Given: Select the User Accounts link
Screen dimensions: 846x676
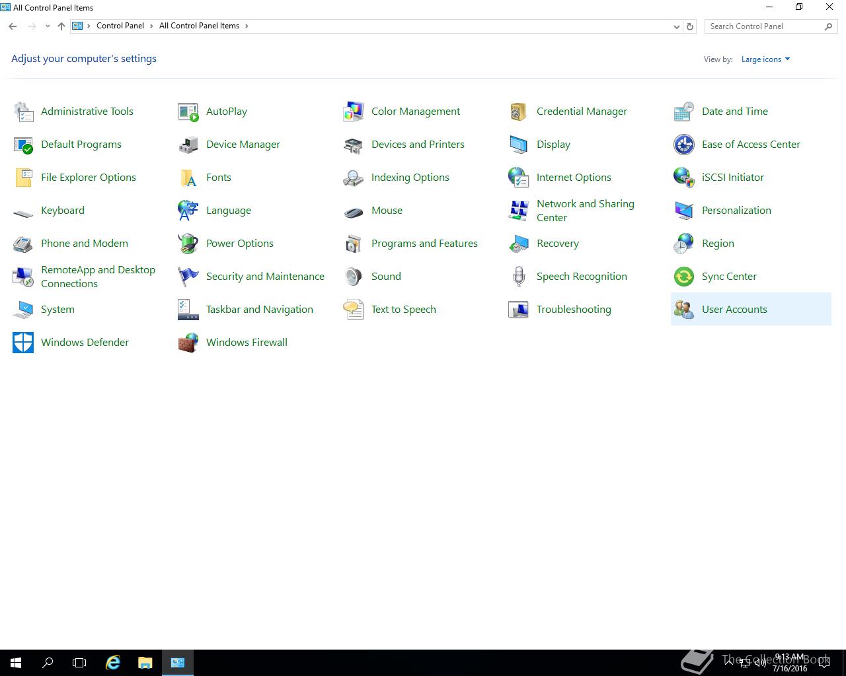Looking at the screenshot, I should coord(734,310).
